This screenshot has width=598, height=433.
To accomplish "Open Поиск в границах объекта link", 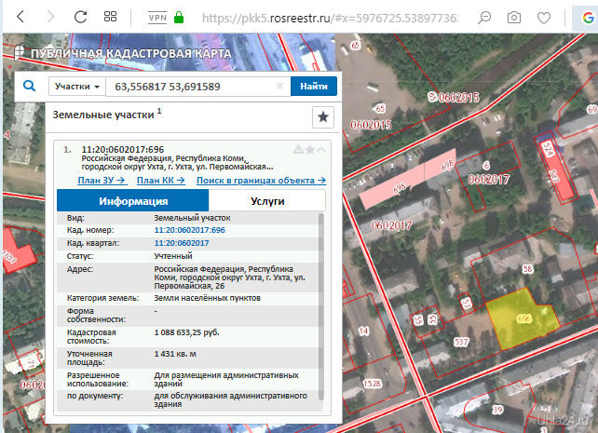I will pos(261,181).
